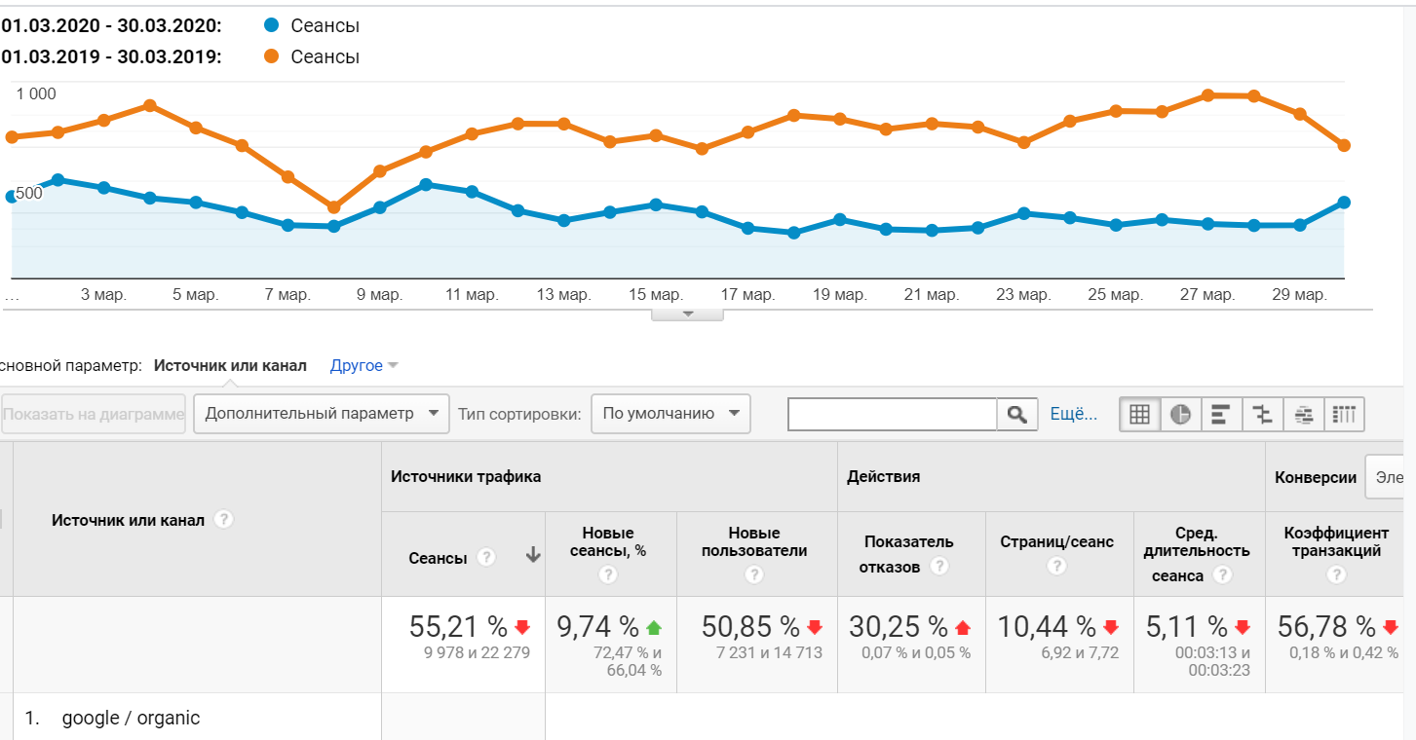This screenshot has height=740, width=1416.
Task: Click help icon next to Сеансы column
Action: (486, 557)
